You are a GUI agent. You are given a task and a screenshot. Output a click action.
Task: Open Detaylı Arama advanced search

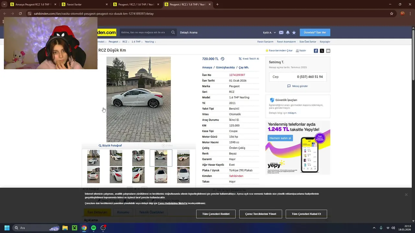189,32
